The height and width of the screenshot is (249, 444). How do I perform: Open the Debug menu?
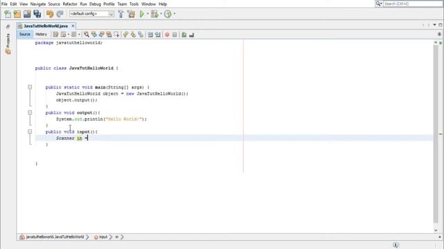[95, 4]
